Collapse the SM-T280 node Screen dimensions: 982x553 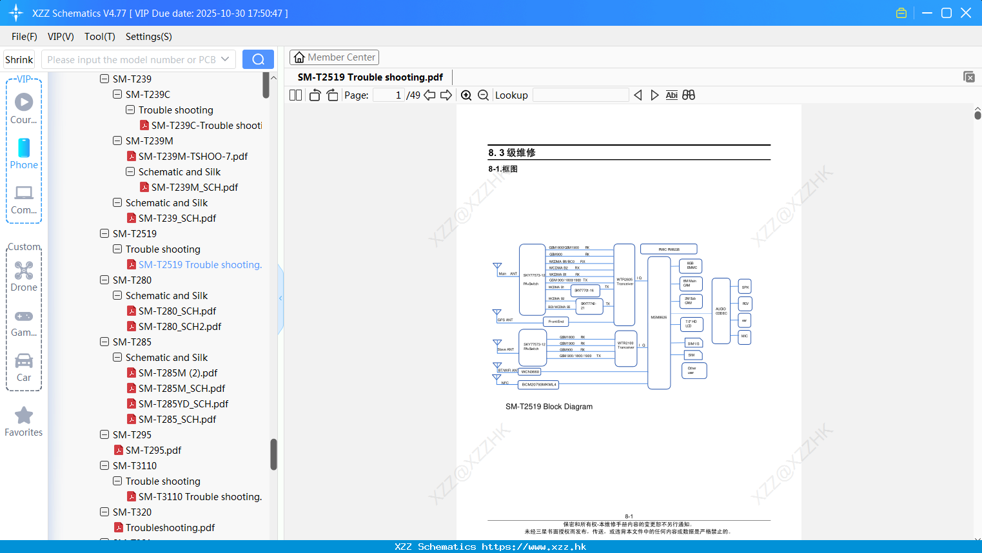click(x=104, y=280)
